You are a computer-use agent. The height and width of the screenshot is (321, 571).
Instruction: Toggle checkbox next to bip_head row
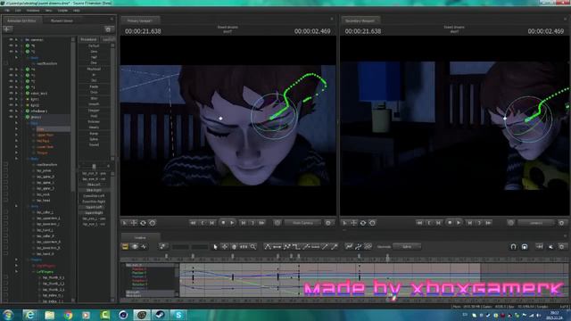pyautogui.click(x=6, y=200)
